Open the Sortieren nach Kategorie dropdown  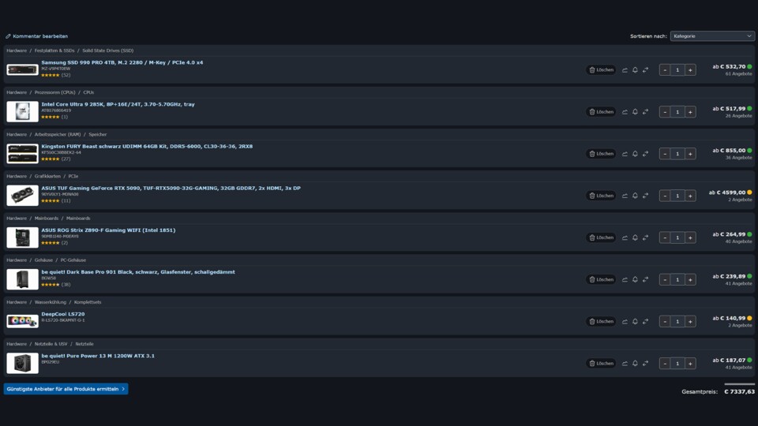click(712, 36)
